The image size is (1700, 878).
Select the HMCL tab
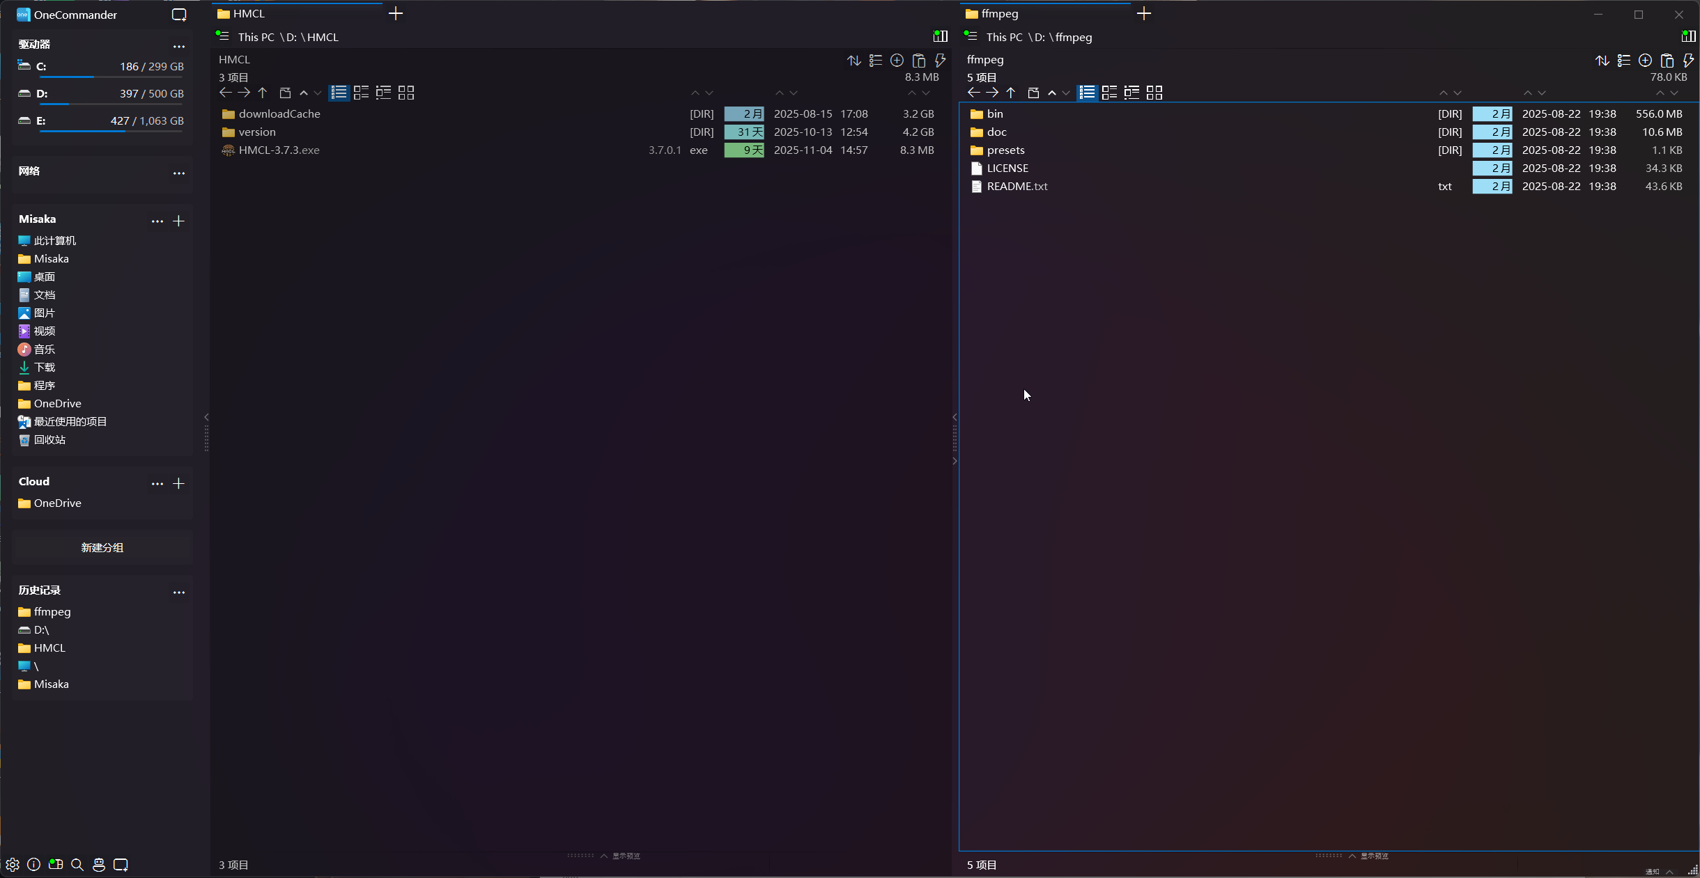(x=249, y=13)
